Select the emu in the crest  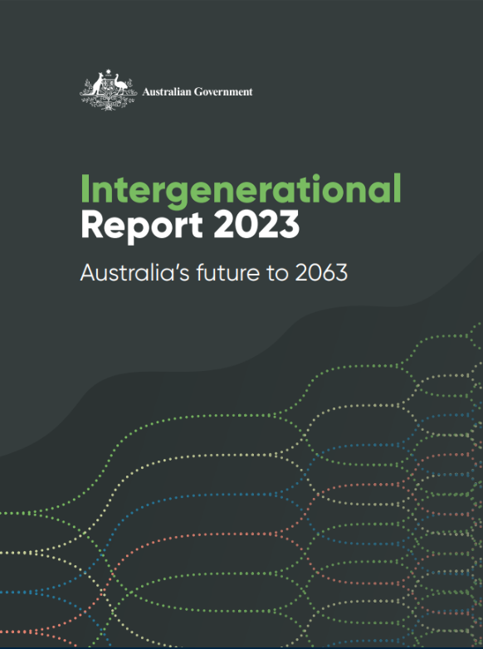[x=120, y=85]
